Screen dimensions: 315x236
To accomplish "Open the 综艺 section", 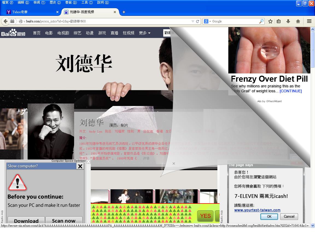I will 78,33.
